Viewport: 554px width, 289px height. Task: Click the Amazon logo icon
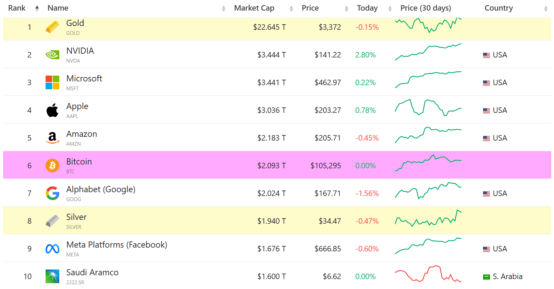tap(52, 138)
